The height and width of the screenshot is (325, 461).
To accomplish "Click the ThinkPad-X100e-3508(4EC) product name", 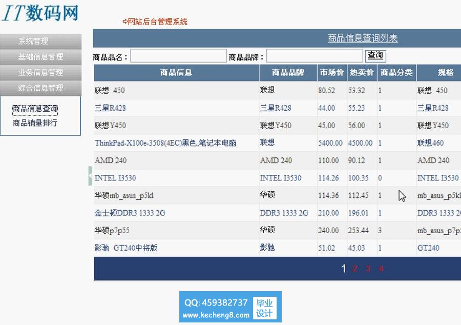I will point(165,143).
